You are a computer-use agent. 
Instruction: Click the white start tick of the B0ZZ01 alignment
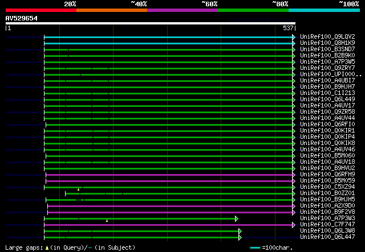66,194
